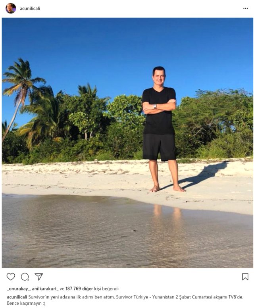Open anilkarakurt_ profile from the likes line

coord(45,289)
